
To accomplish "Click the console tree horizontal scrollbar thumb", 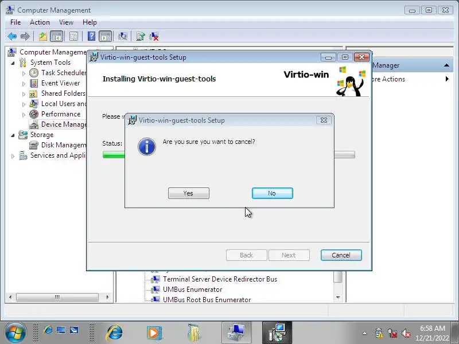I will [57, 297].
